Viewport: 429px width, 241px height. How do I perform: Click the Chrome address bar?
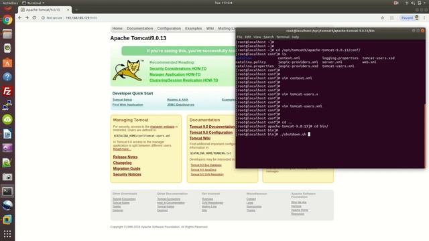click(208, 18)
